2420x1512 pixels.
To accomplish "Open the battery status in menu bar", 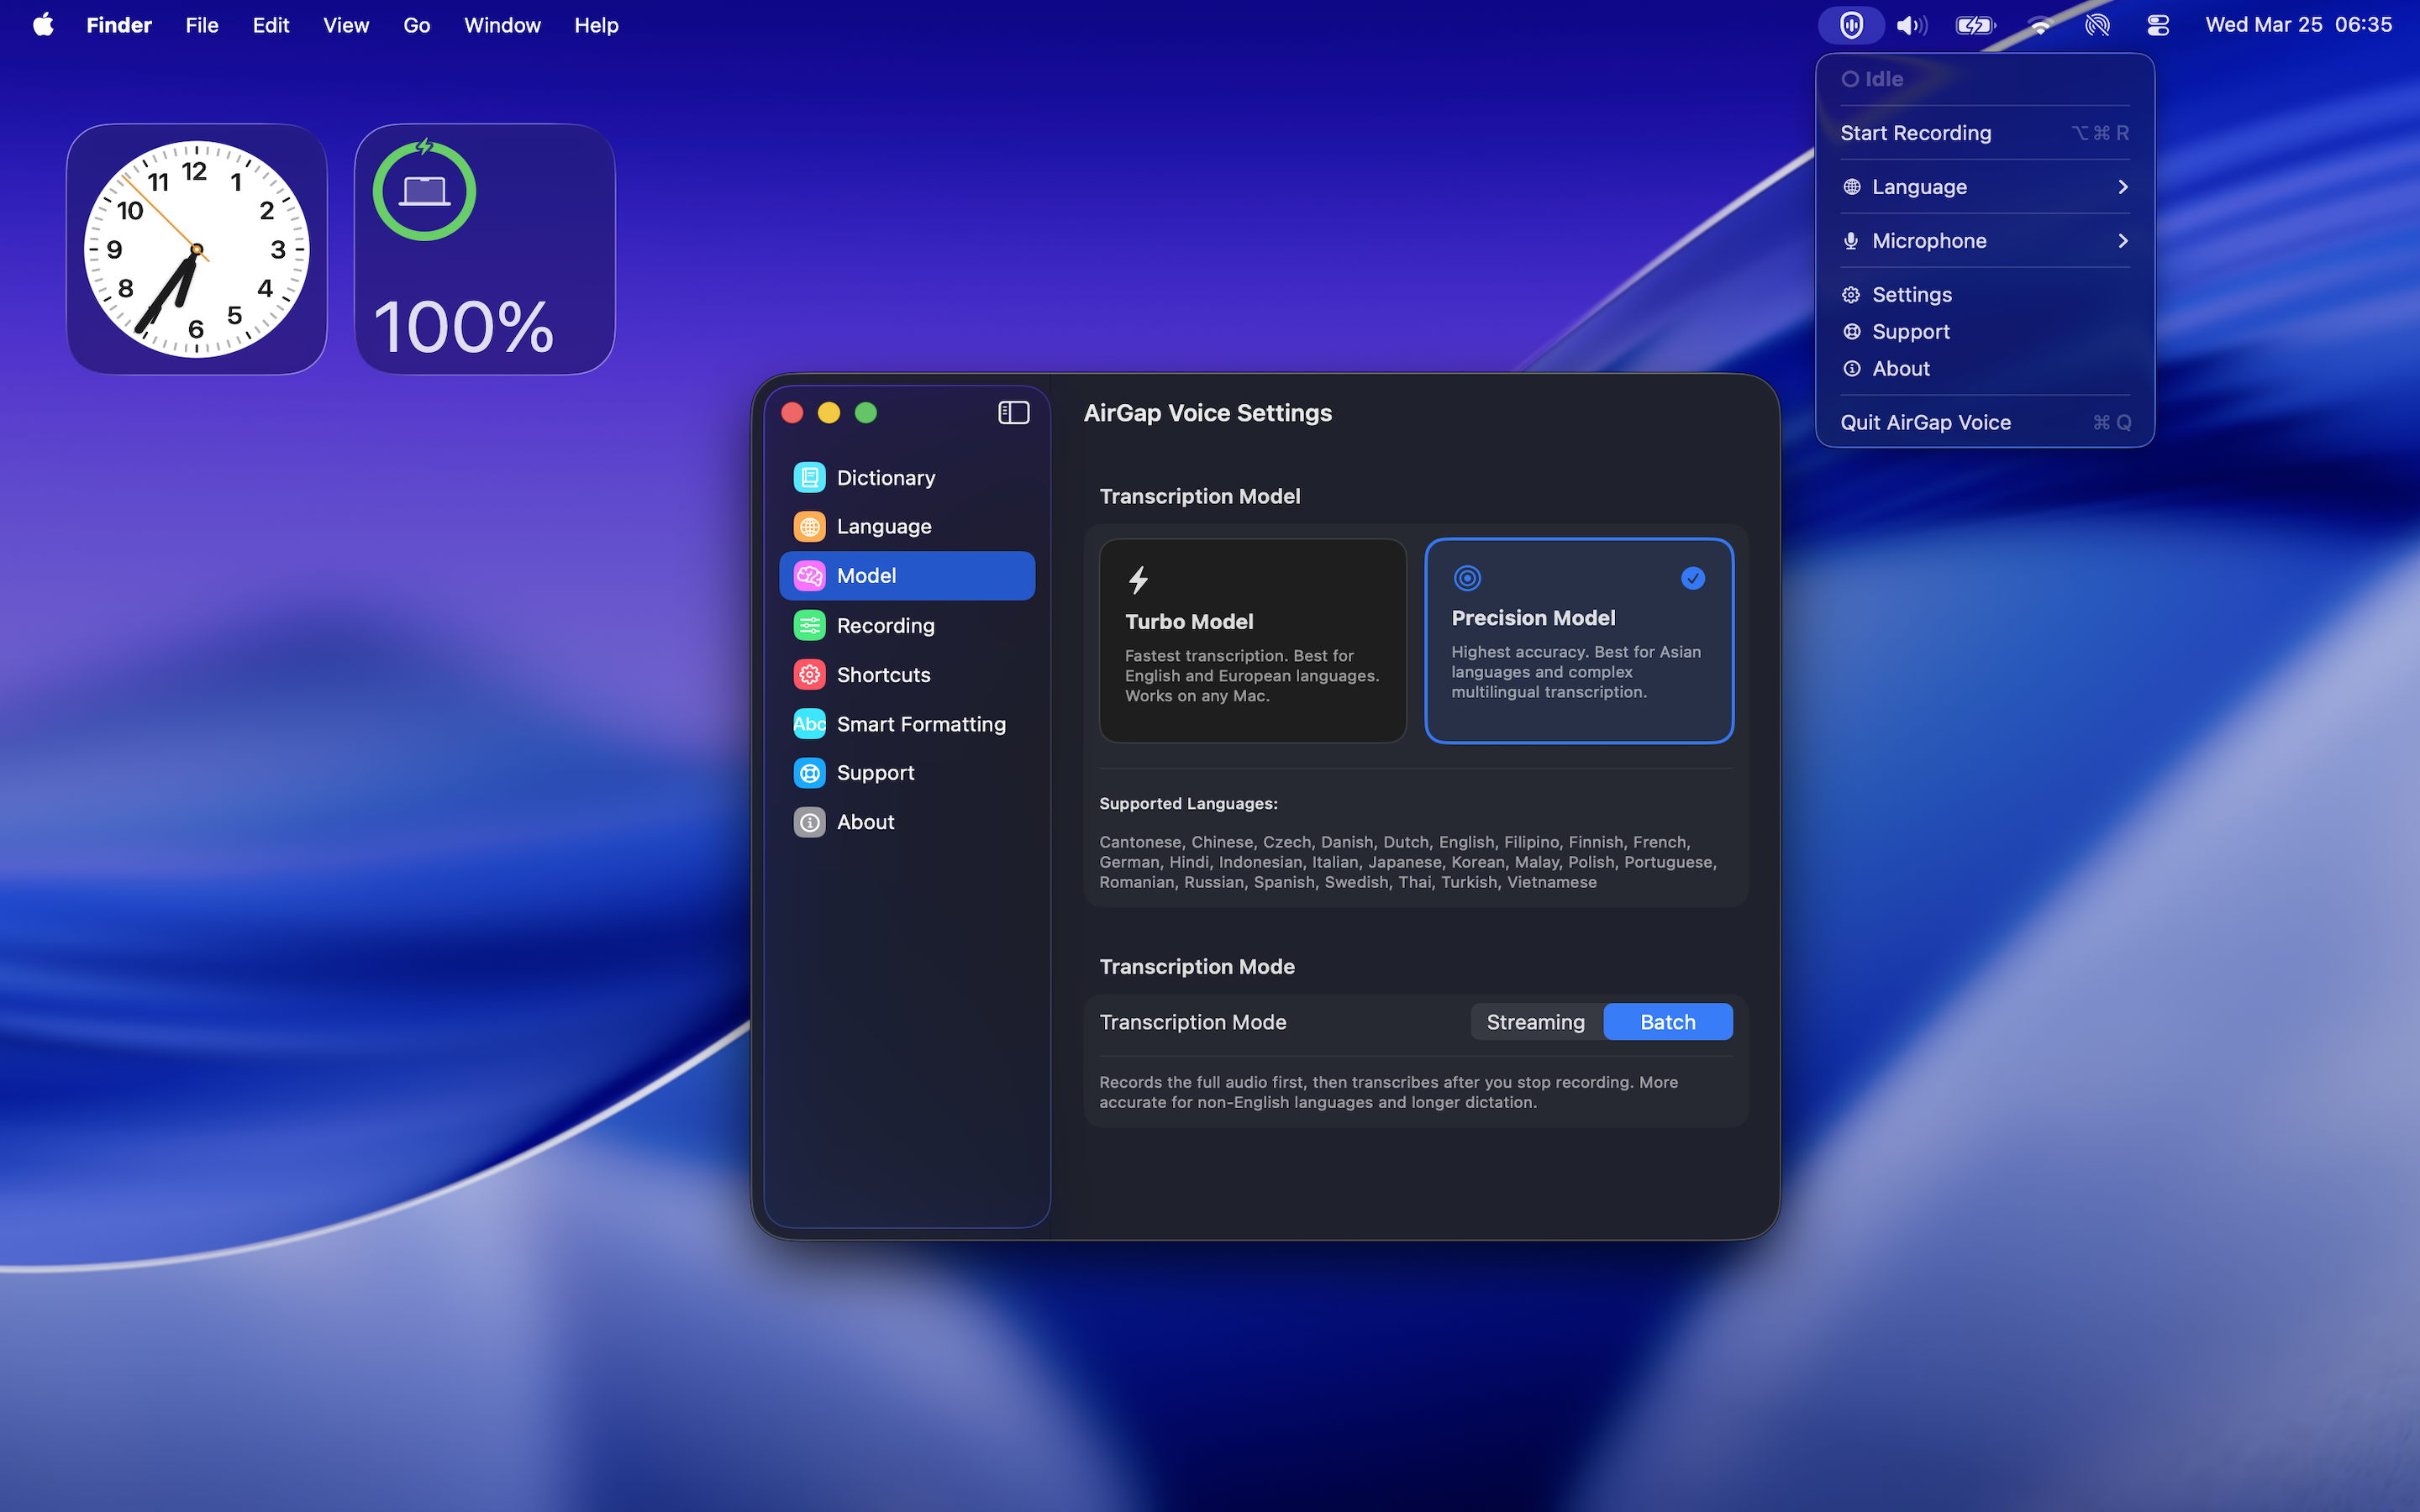I will point(1975,25).
